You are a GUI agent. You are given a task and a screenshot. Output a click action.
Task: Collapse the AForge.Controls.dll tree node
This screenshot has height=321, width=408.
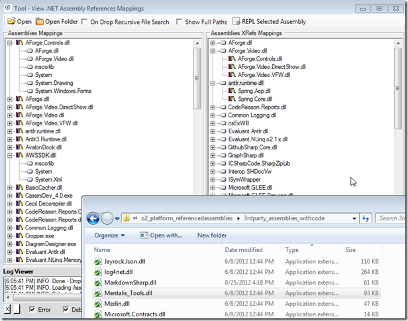[10, 43]
